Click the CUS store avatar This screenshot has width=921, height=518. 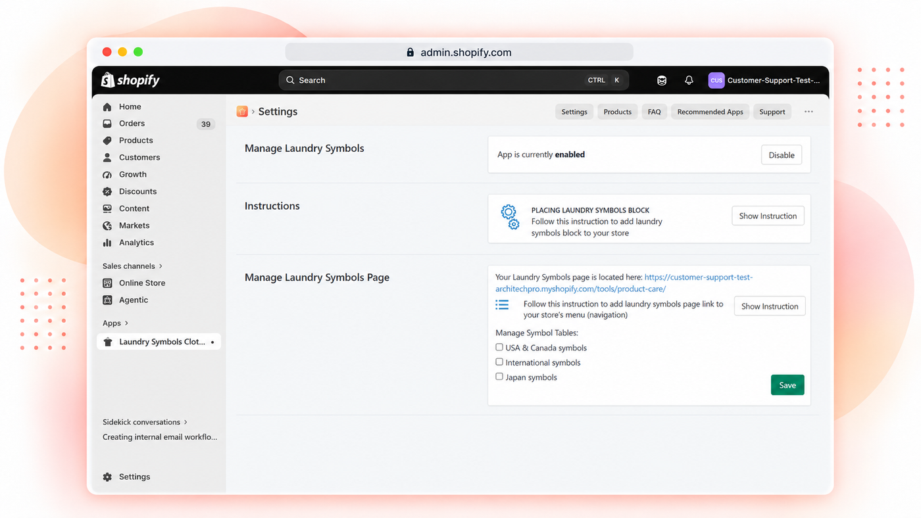tap(716, 80)
